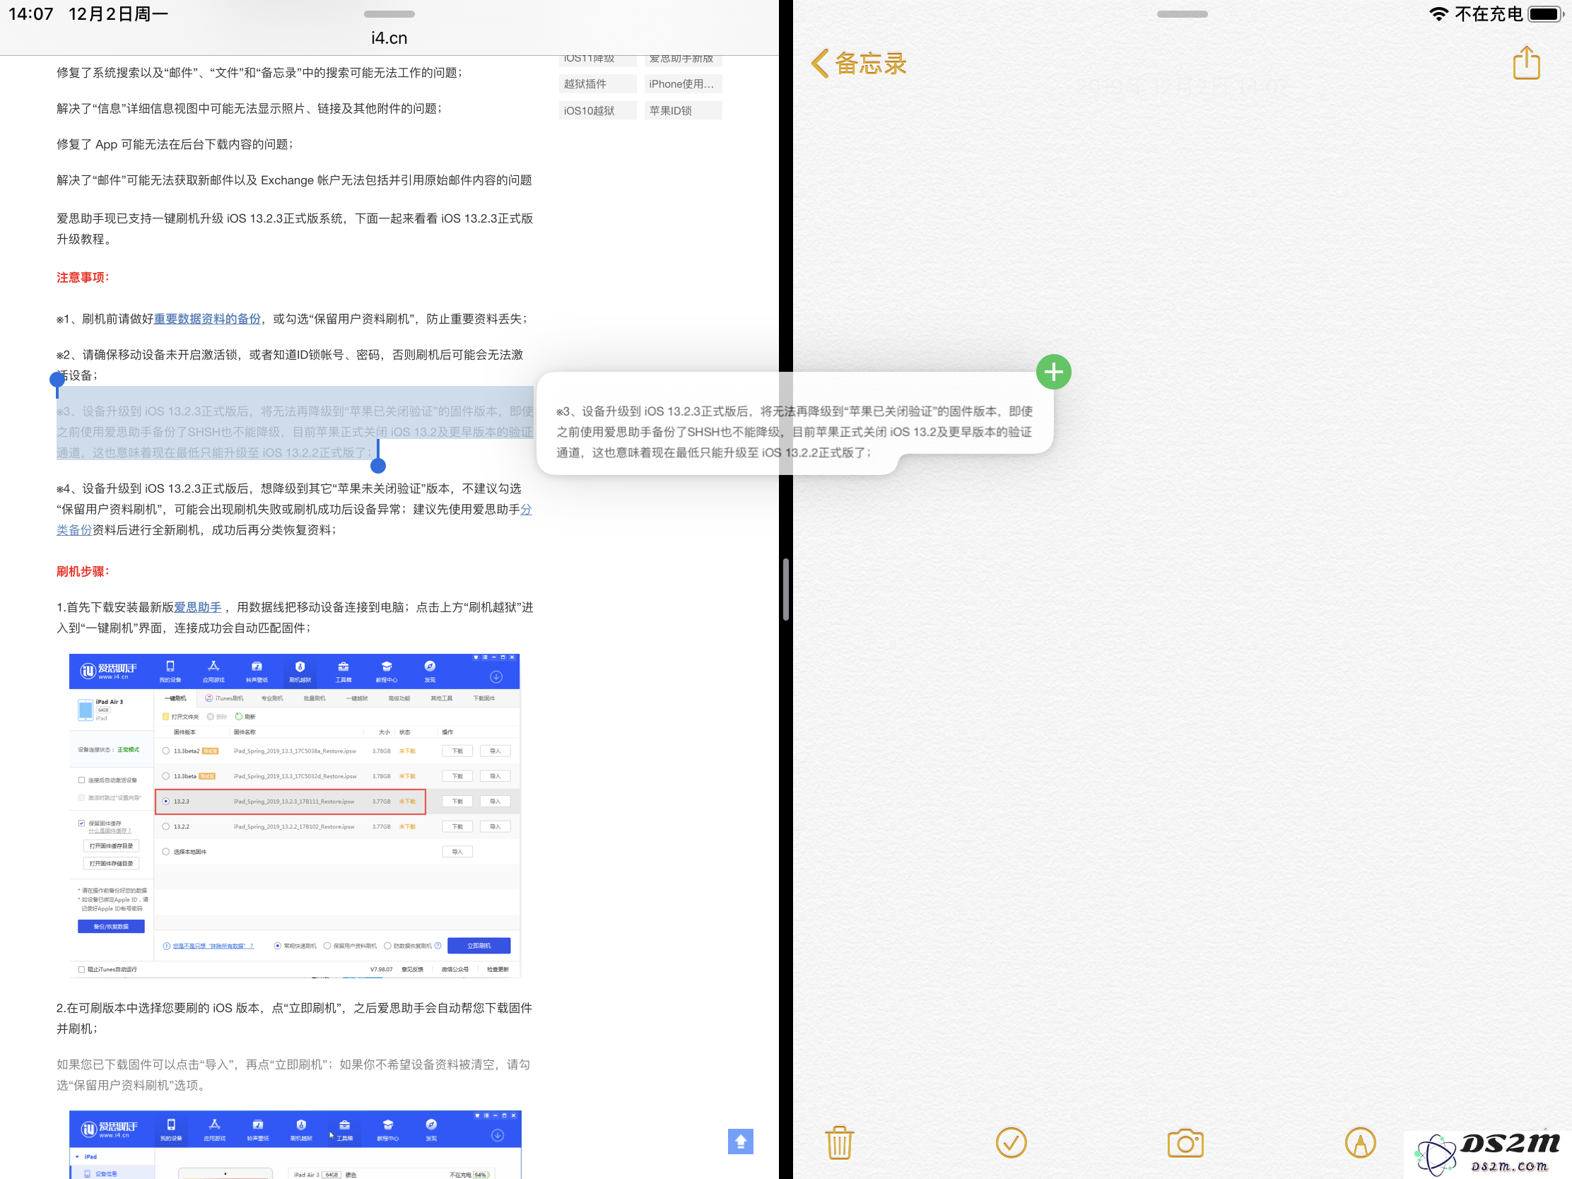Viewport: 1572px width, 1179px height.
Task: Tap the 注意事项 red heading
Action: [x=83, y=277]
